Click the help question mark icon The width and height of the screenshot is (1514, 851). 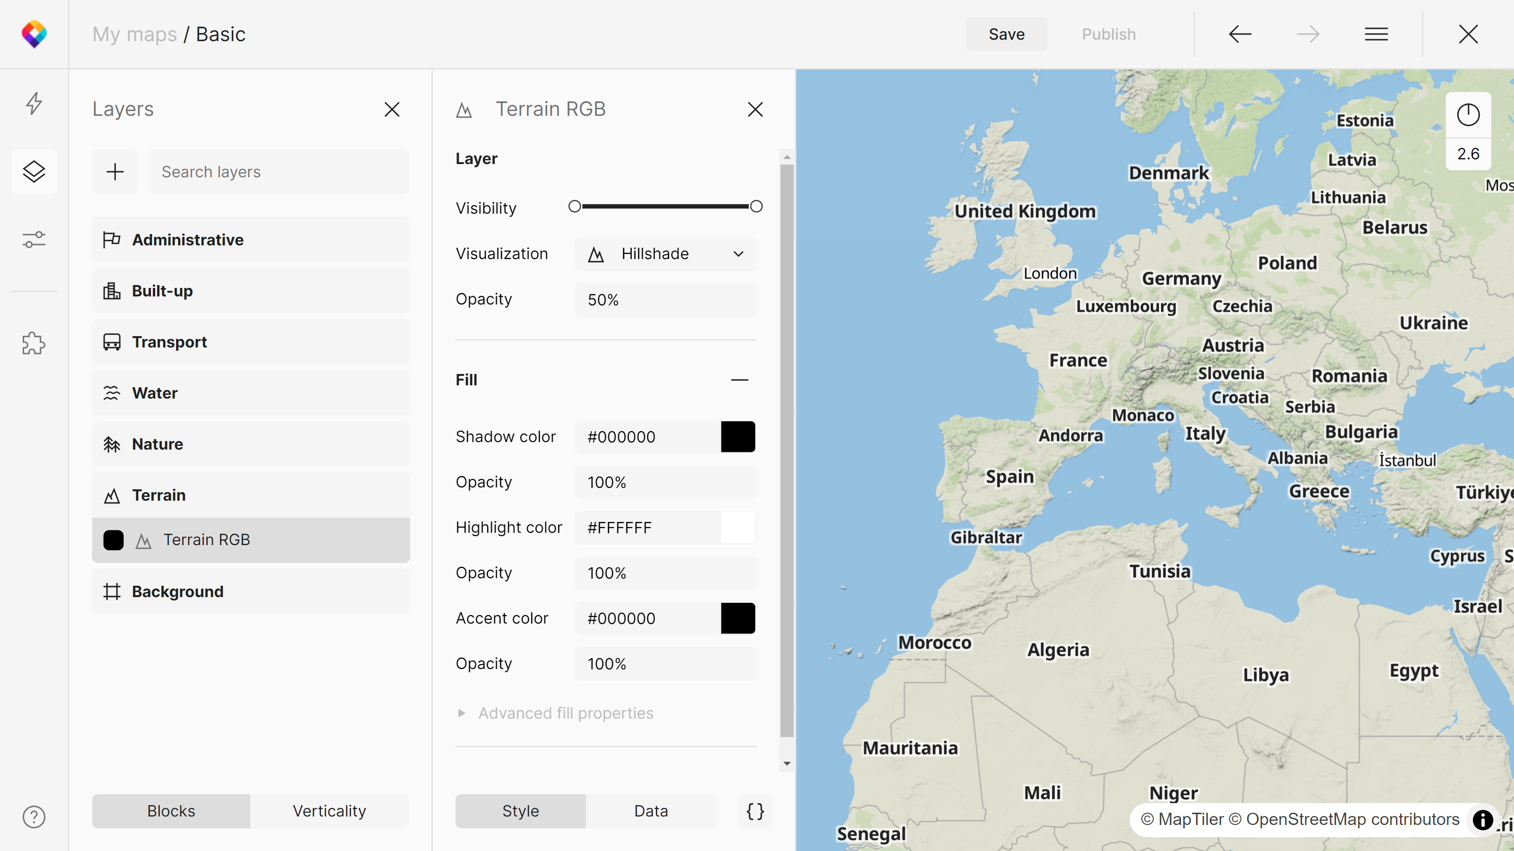coord(34,817)
